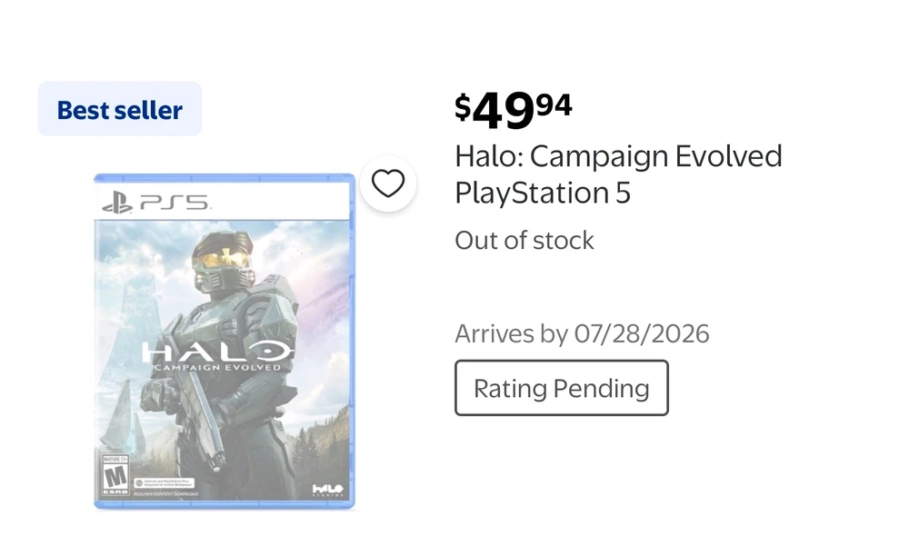This screenshot has height=546, width=909.
Task: Add item to favorites with heart icon
Action: tap(388, 184)
